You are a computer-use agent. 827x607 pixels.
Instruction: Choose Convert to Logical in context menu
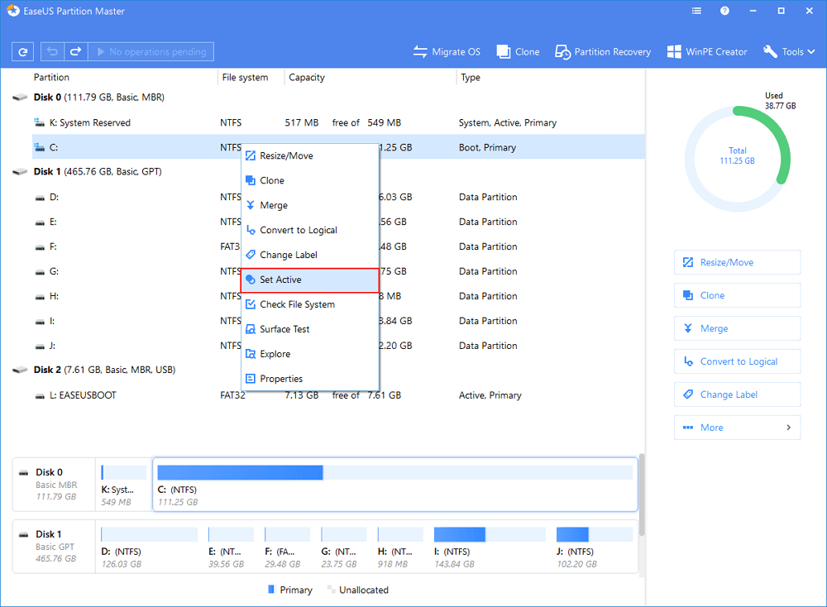[x=309, y=230]
